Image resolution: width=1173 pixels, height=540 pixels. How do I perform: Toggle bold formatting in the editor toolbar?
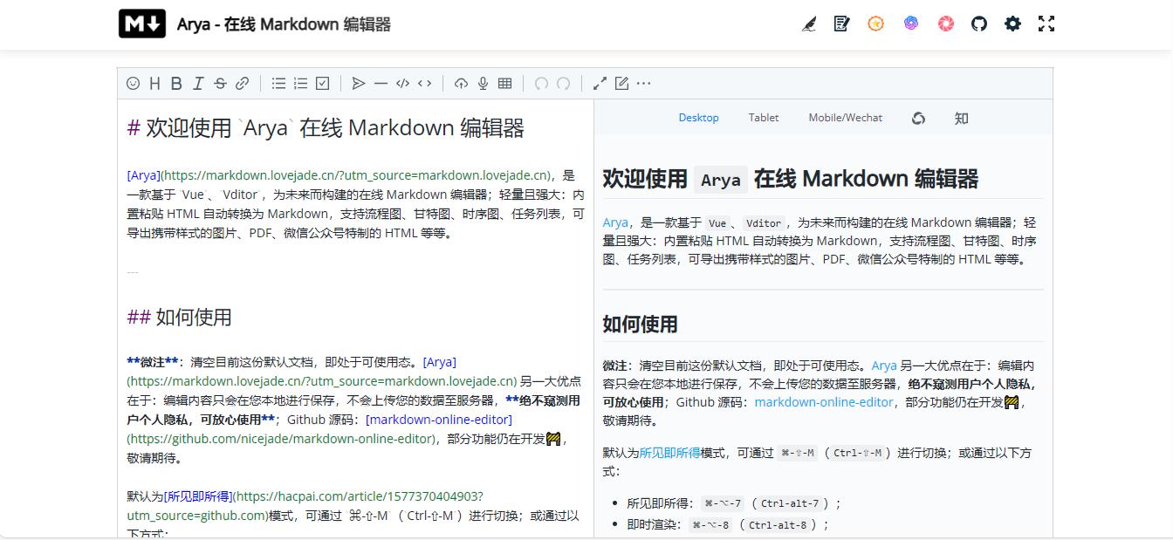177,83
